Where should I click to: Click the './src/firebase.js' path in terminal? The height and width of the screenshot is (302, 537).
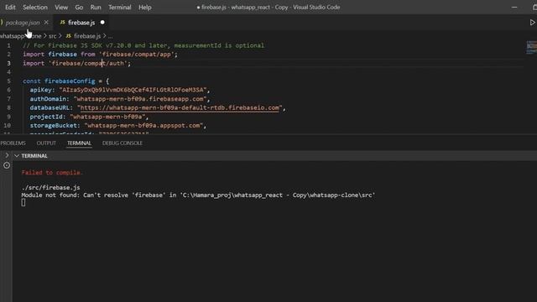(50, 188)
